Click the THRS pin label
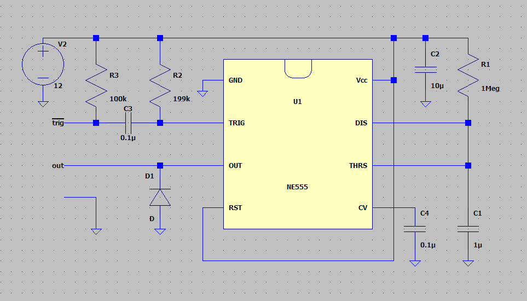 358,166
